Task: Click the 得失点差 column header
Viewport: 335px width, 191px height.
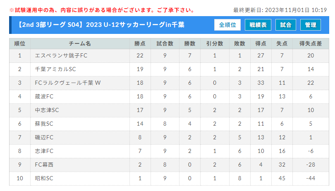Action: 311,43
